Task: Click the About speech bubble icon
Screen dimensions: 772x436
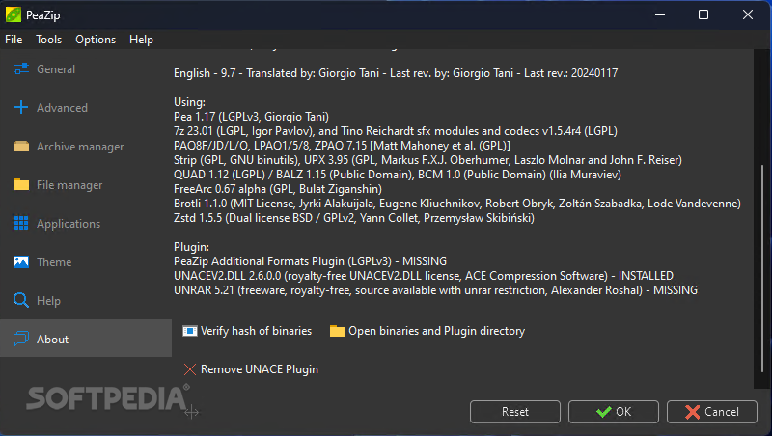Action: [20, 339]
